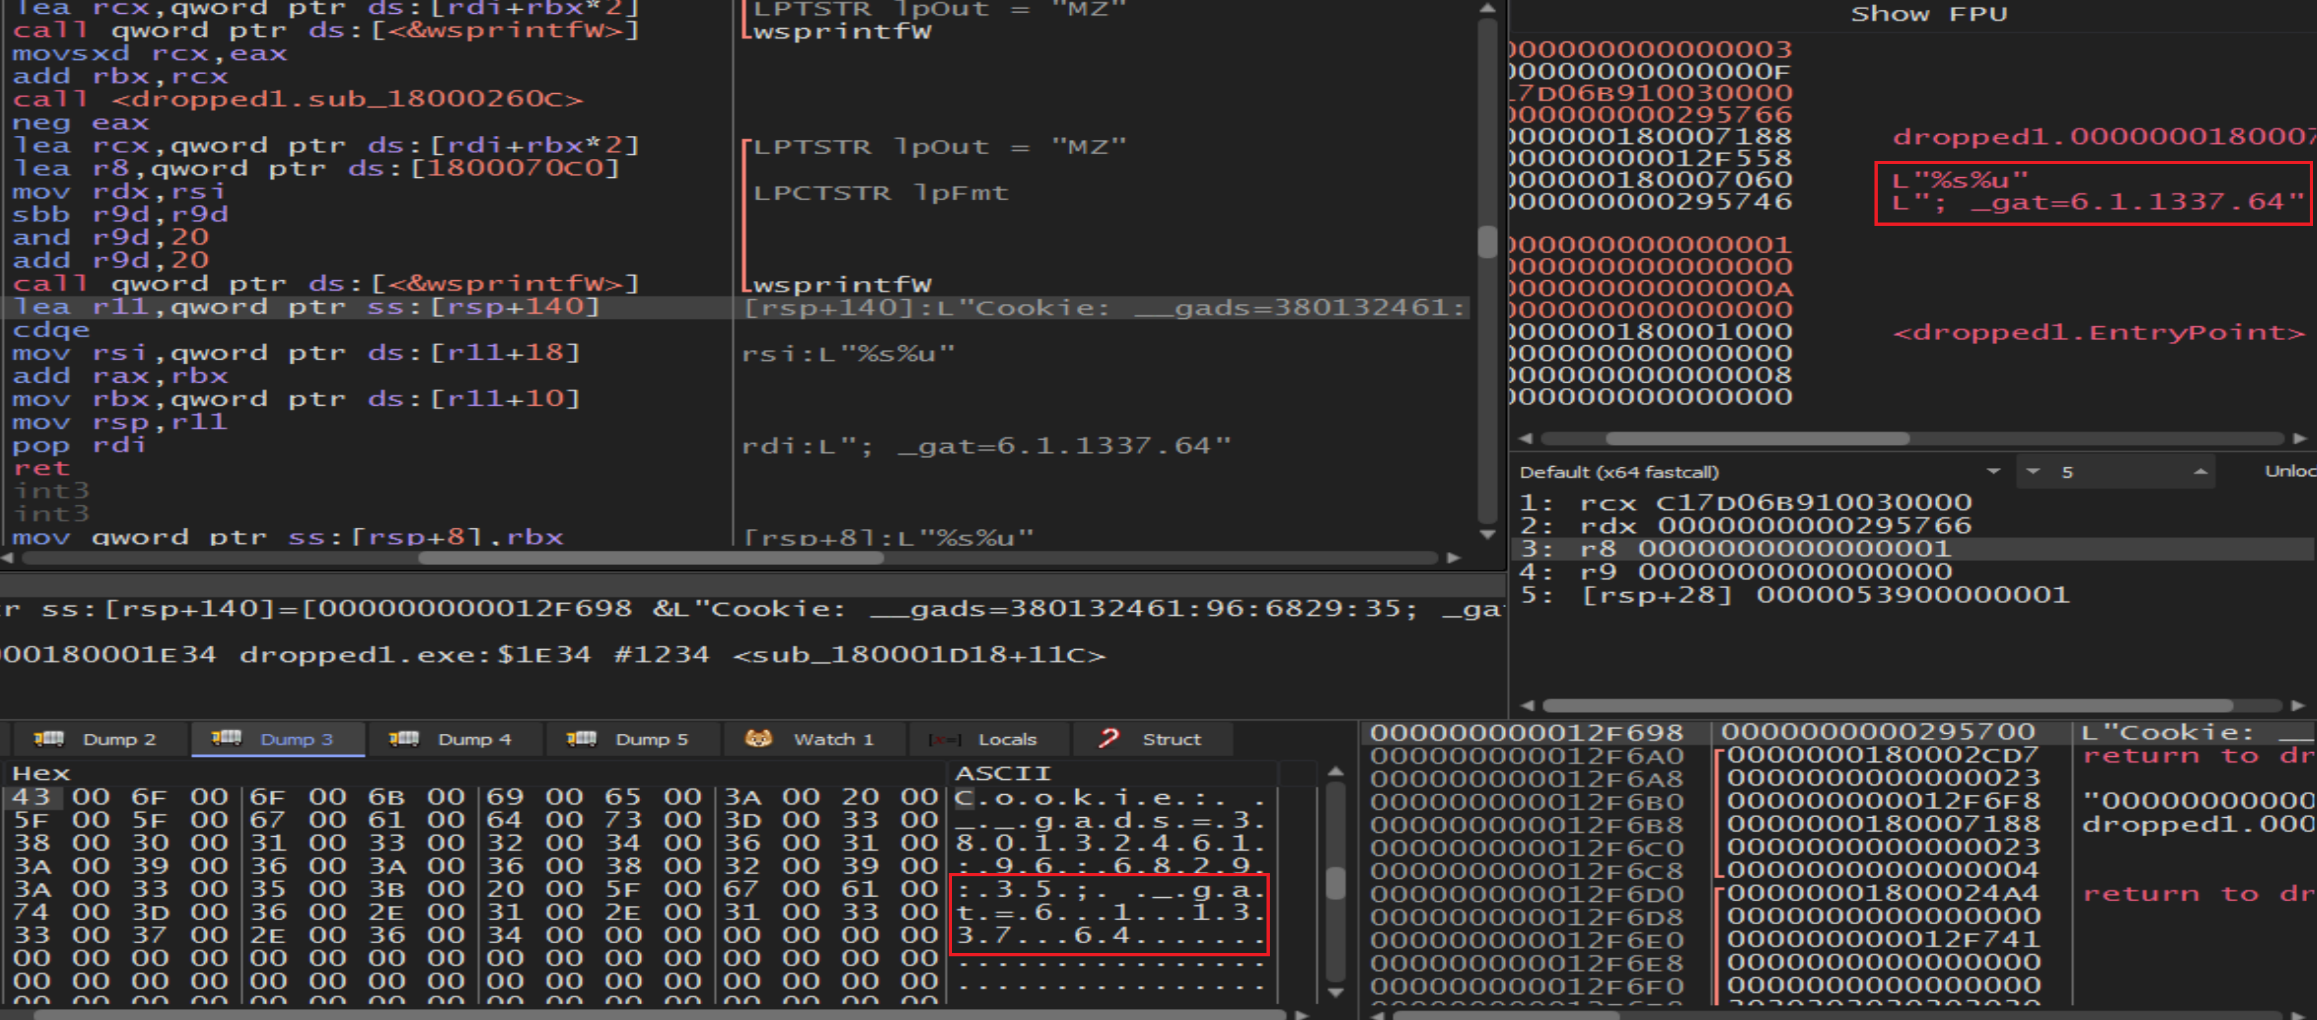Image resolution: width=2317 pixels, height=1020 pixels.
Task: Click the Dump 5 tab memory icon
Action: click(581, 738)
